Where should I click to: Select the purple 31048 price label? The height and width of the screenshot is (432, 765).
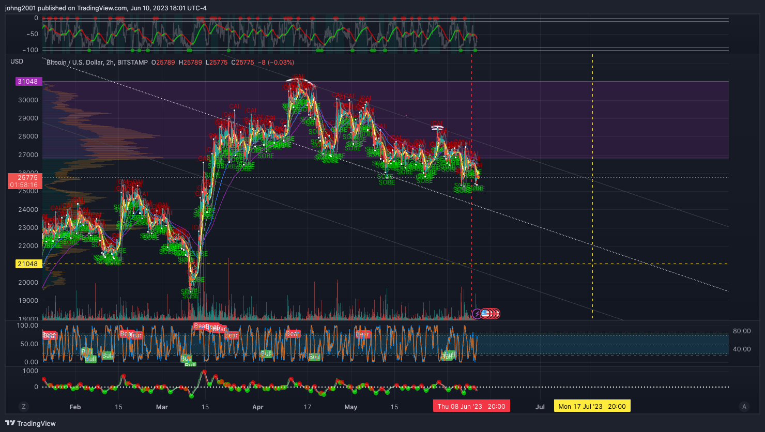28,82
